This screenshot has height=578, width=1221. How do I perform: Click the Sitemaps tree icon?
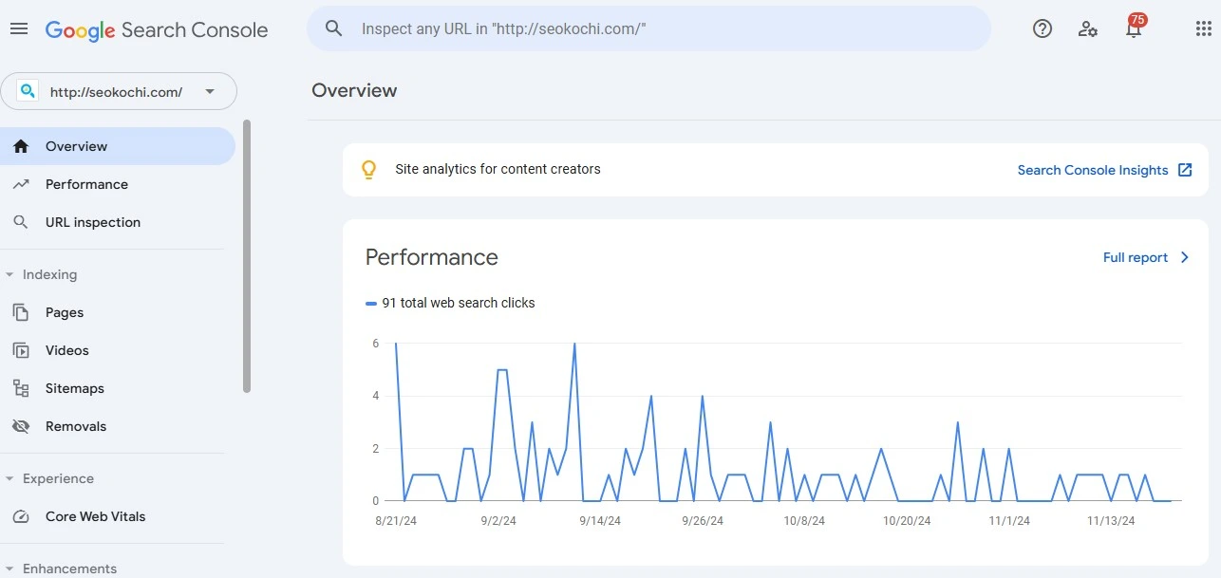pos(21,388)
